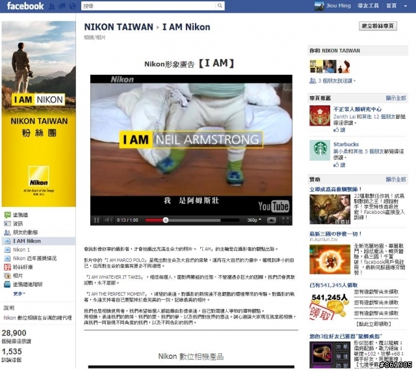The width and height of the screenshot is (416, 370).
Task: Open the dragon scale ring ad title
Action: tap(346, 336)
